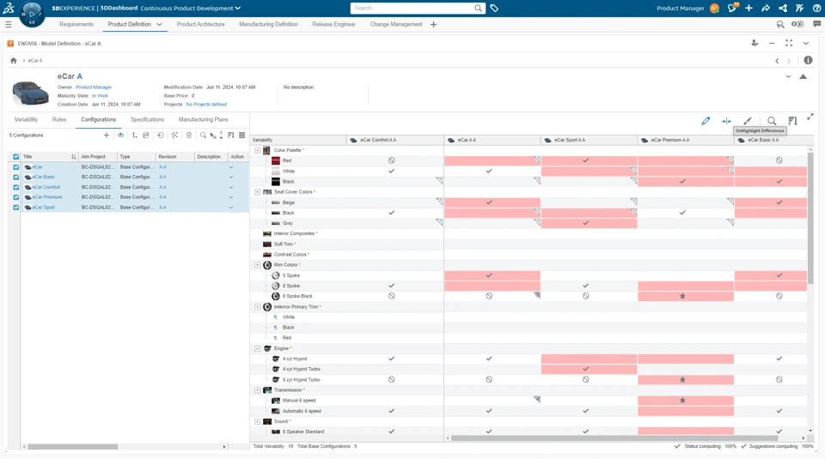Open the Rules tab

point(59,120)
